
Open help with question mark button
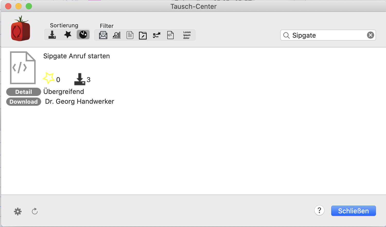319,210
